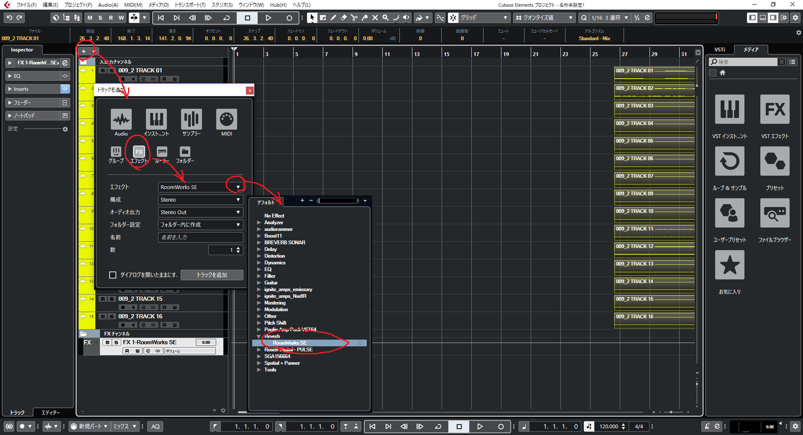Close the トラックを追加 dialog
Screen dimensions: 803x435
pos(250,90)
